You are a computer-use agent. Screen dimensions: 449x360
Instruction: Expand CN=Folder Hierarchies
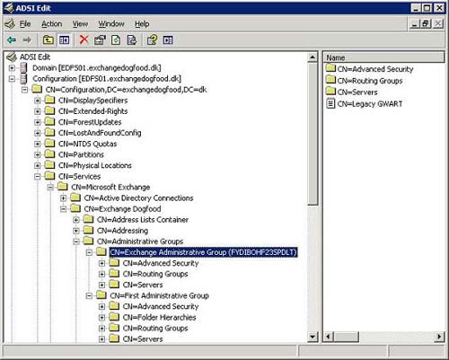(101, 318)
